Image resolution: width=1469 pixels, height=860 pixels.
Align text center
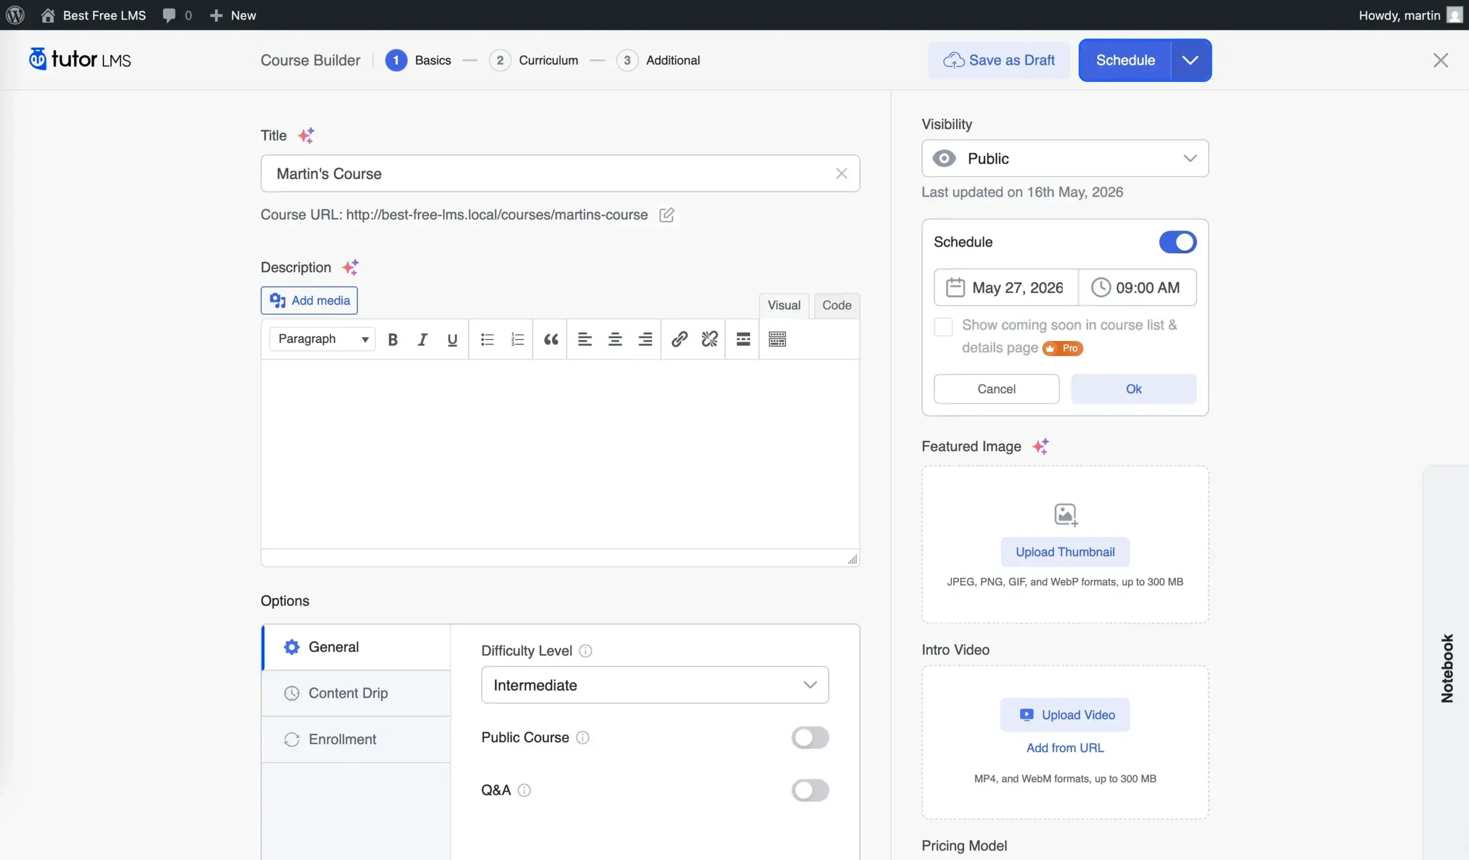tap(615, 339)
